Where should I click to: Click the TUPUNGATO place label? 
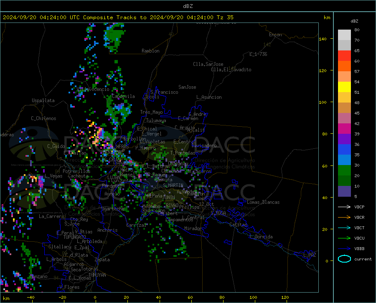[x=75, y=237]
